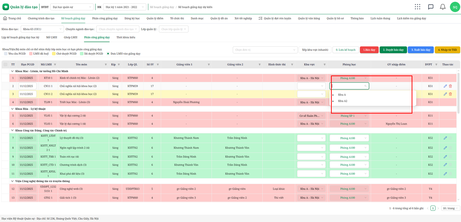Screen dimensions: 461x222
Task: Open Phòng học dropdown for Lý thuyết đồ thị
Action: tap(349, 138)
